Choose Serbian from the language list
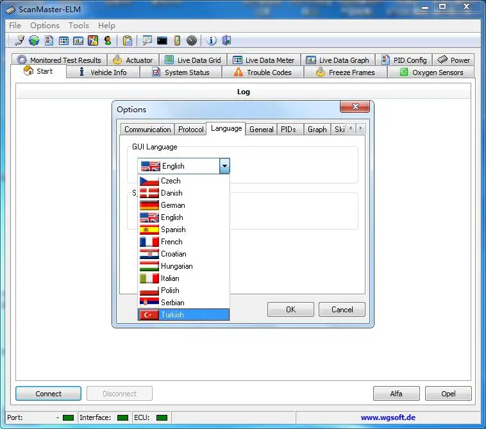The image size is (486, 429). (x=183, y=303)
